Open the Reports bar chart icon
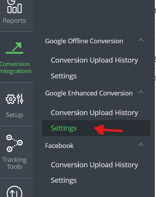The image size is (156, 197). click(x=14, y=7)
